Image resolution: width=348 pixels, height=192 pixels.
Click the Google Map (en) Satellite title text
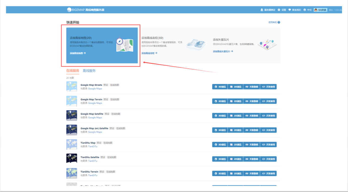[94, 128]
